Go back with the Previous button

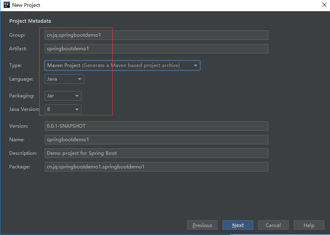(x=202, y=225)
